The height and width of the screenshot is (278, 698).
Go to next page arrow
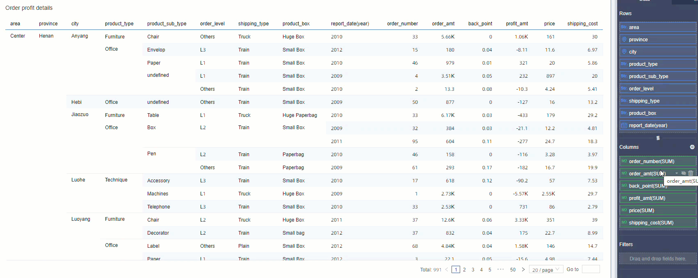point(523,270)
